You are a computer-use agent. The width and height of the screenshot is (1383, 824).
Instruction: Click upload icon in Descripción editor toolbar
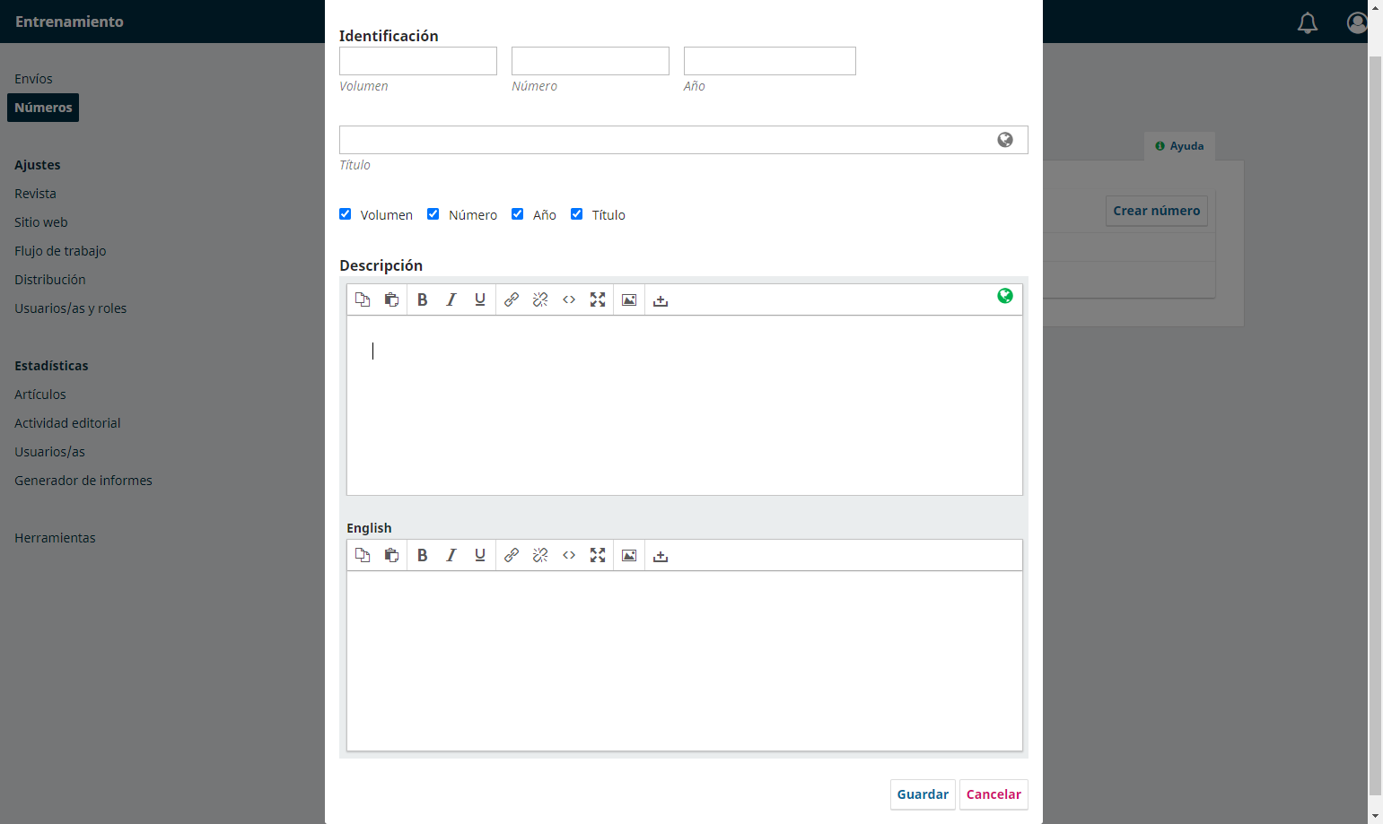661,300
